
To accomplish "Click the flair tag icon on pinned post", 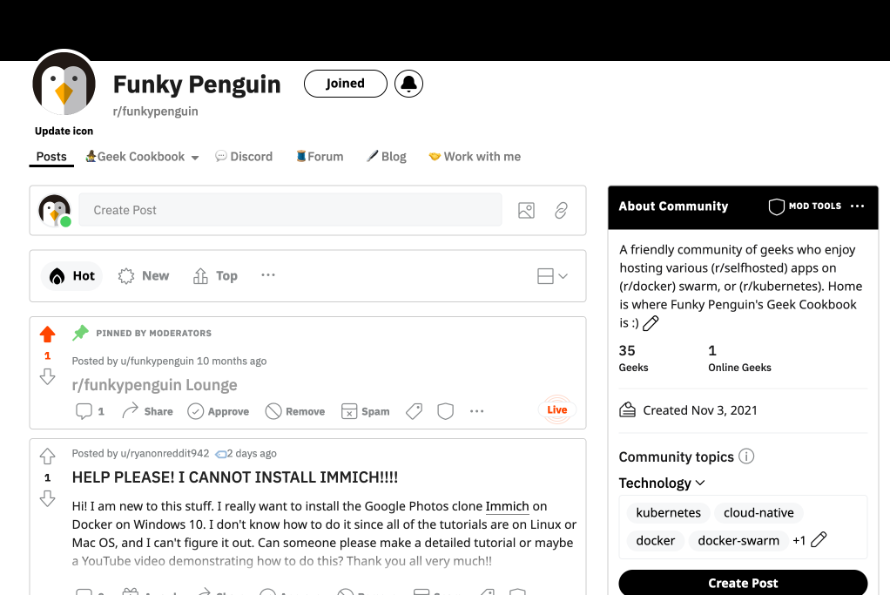I will tap(414, 411).
